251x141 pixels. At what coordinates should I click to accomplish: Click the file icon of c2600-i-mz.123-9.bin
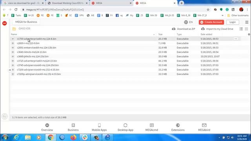point(13,43)
